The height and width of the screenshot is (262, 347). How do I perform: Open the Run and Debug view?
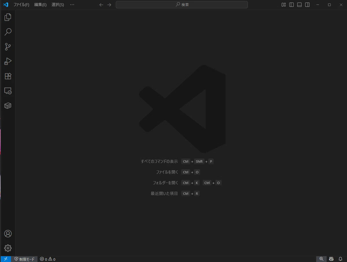pos(8,61)
